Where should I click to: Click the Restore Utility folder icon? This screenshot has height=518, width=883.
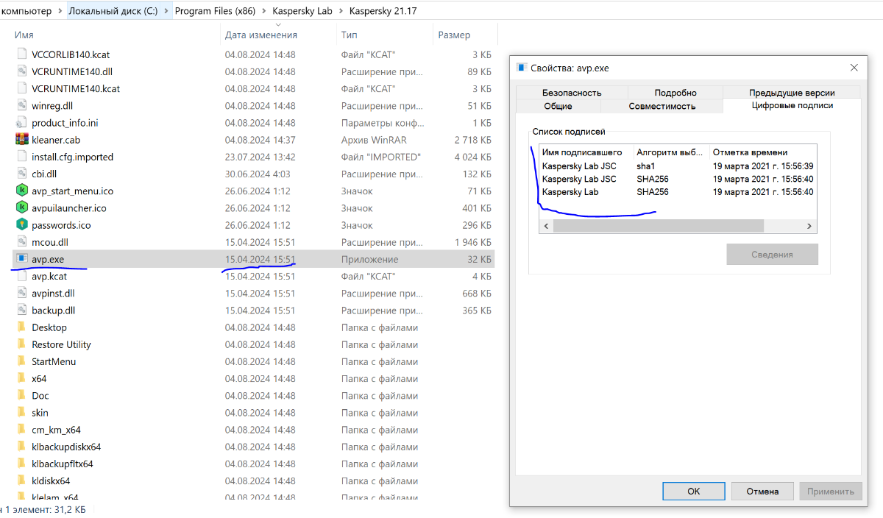point(21,344)
